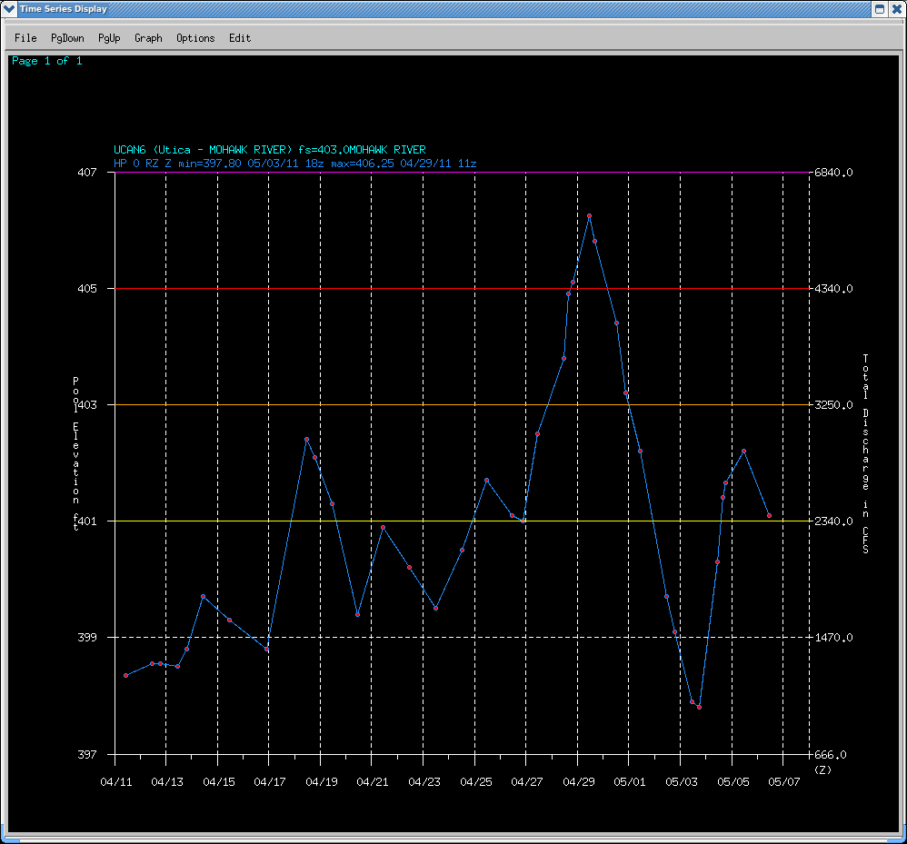The width and height of the screenshot is (907, 844).
Task: Click the 04/13 date label
Action: tap(167, 782)
